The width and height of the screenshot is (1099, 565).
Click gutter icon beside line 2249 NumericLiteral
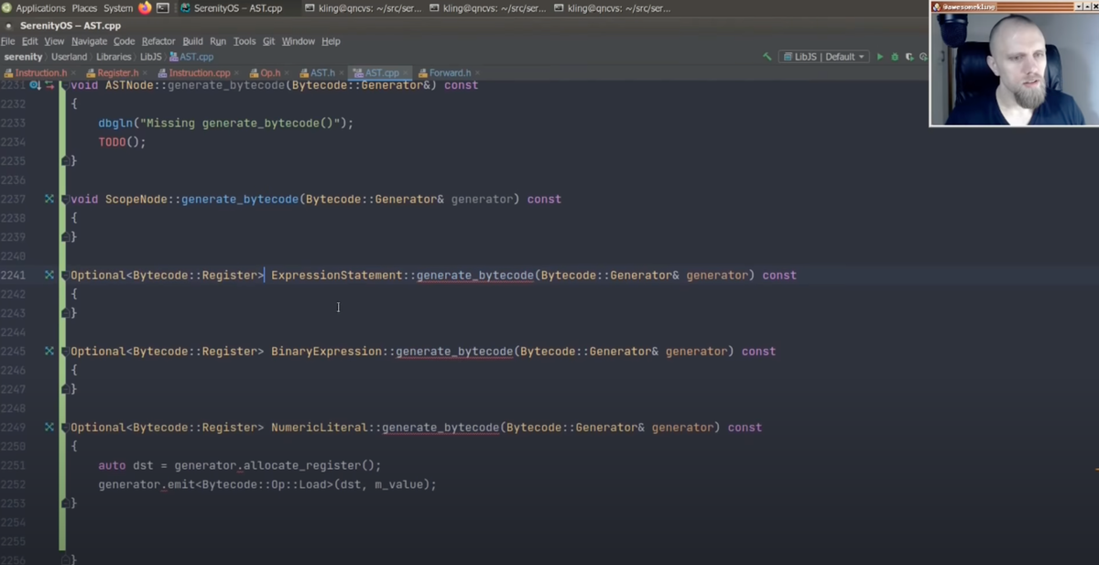pos(49,428)
